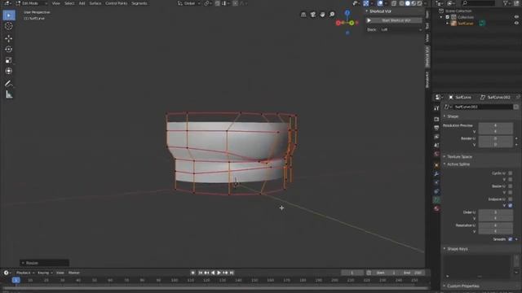Open the Global transform orientation dropdown
522x293 pixels.
[188, 3]
